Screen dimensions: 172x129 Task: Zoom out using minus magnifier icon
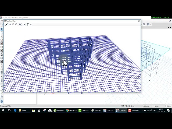pos(16,24)
